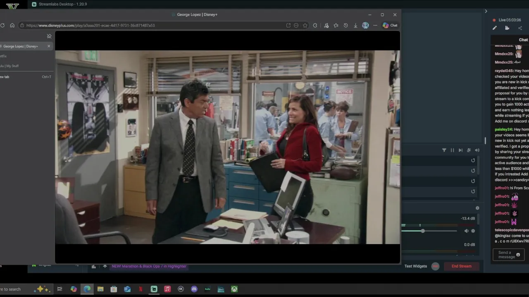Screen dimensions: 529x297
Task: Toggle the muted event sounds icon
Action: click(469, 150)
